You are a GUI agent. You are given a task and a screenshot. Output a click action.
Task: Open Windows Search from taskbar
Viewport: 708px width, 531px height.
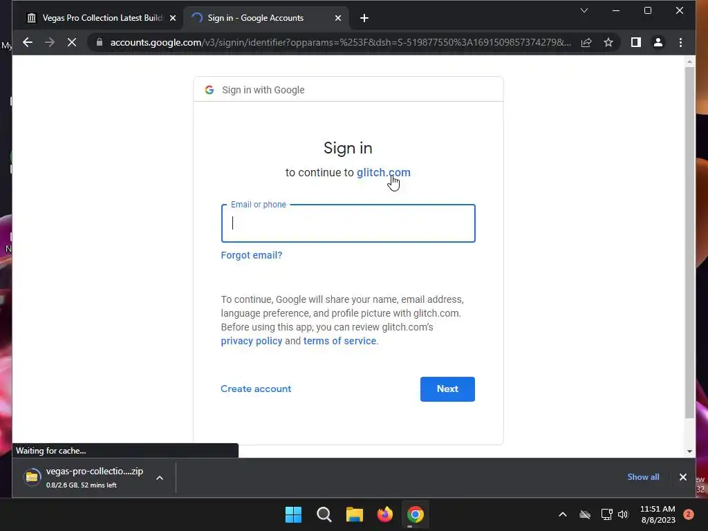[324, 514]
